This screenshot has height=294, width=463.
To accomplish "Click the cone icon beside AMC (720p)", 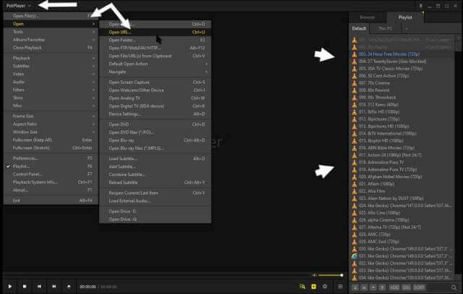I will click(x=354, y=235).
